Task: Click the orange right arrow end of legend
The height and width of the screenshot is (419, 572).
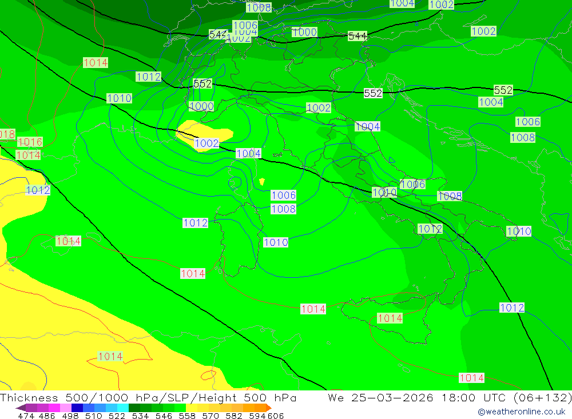Action: 269,408
